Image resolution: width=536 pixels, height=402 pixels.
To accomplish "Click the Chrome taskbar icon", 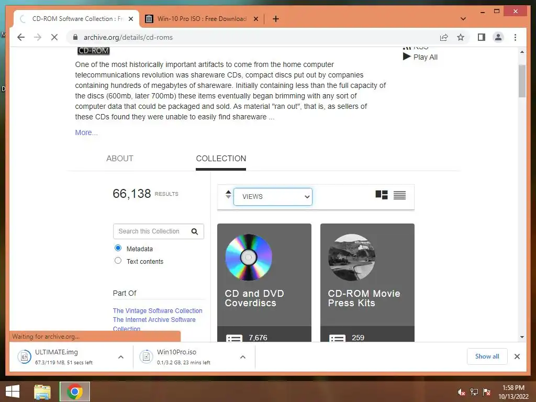I will pos(75,392).
